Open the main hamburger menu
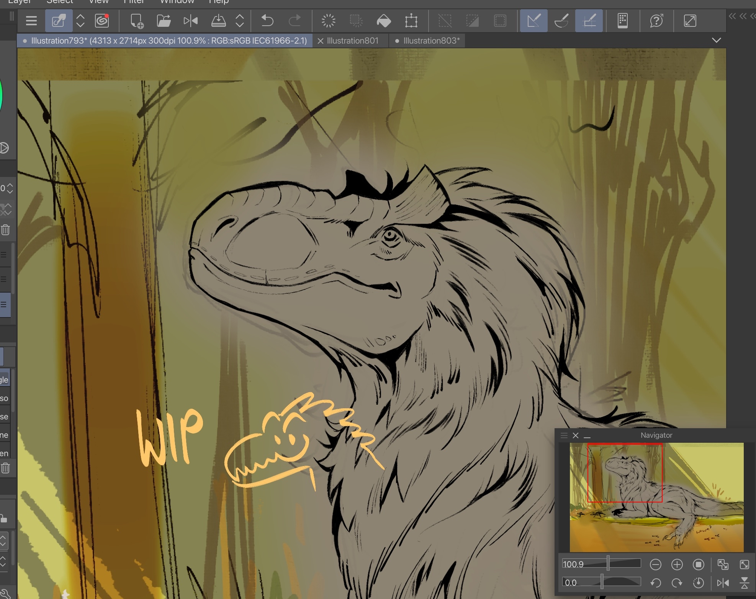Image resolution: width=756 pixels, height=599 pixels. (x=31, y=21)
